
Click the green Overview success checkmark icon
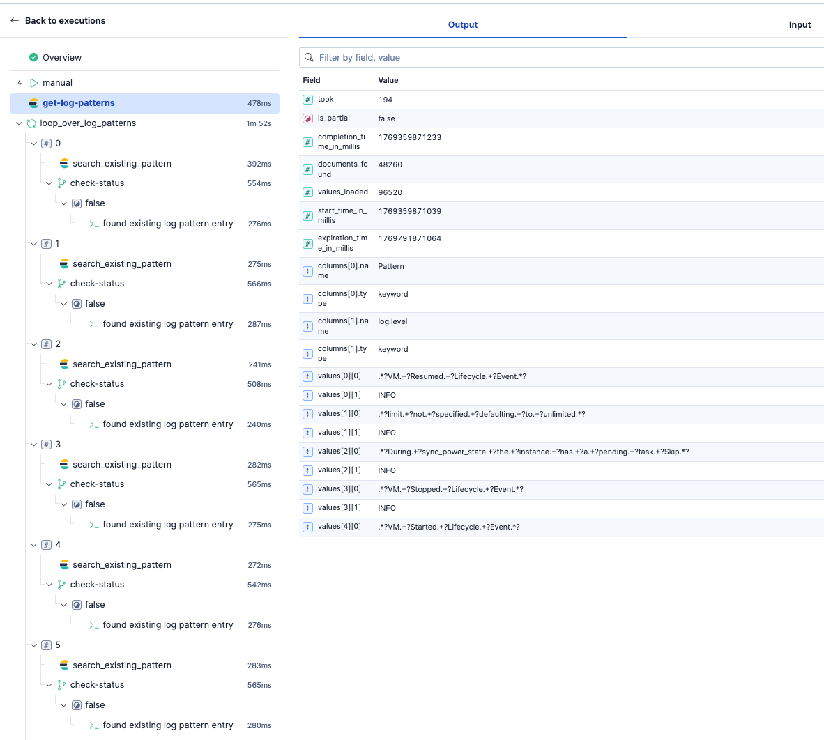click(x=33, y=57)
